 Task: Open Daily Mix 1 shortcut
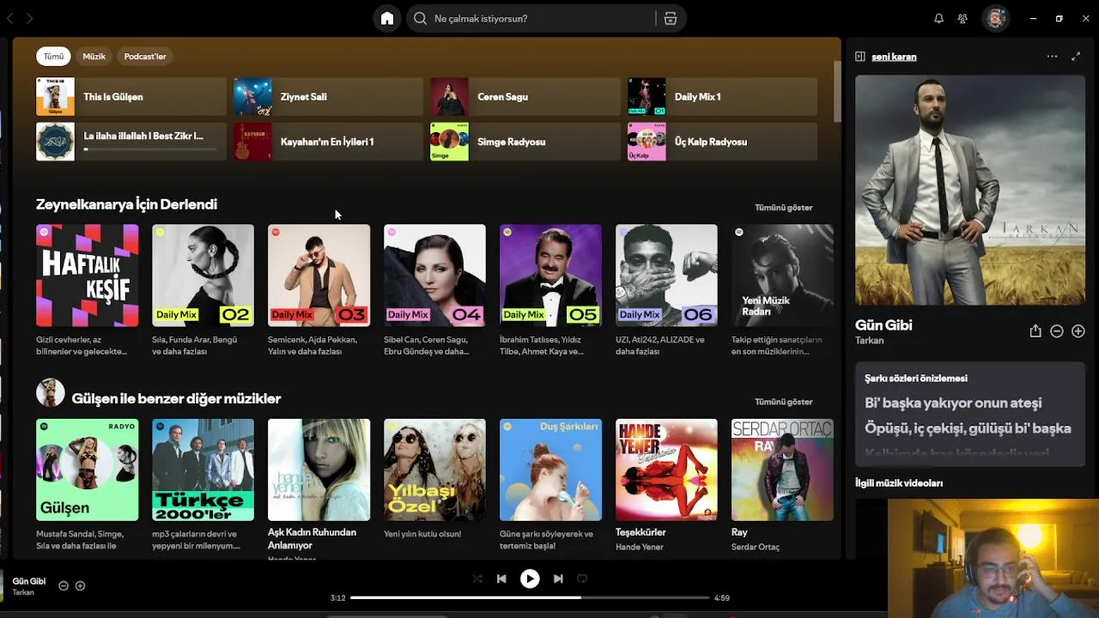[x=722, y=97]
